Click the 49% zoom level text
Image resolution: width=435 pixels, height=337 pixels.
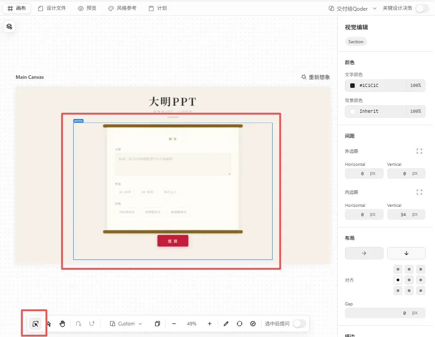click(191, 324)
